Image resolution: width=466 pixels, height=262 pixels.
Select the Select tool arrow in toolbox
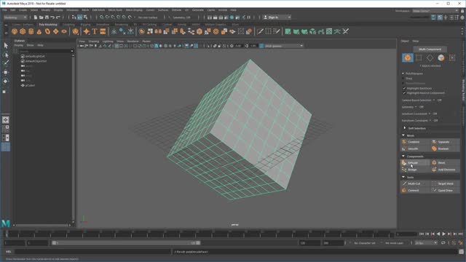[x=6, y=46]
